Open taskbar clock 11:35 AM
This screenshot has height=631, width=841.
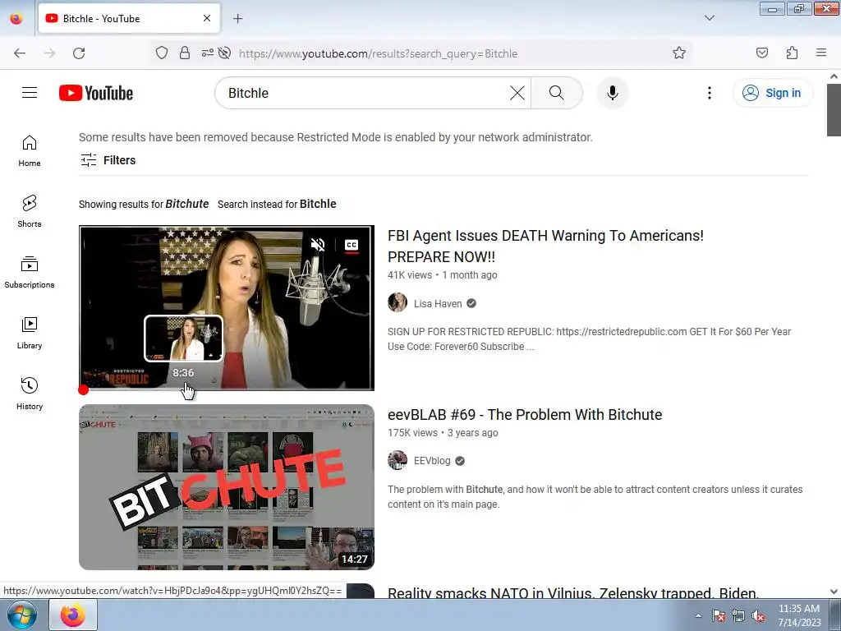pos(799,615)
